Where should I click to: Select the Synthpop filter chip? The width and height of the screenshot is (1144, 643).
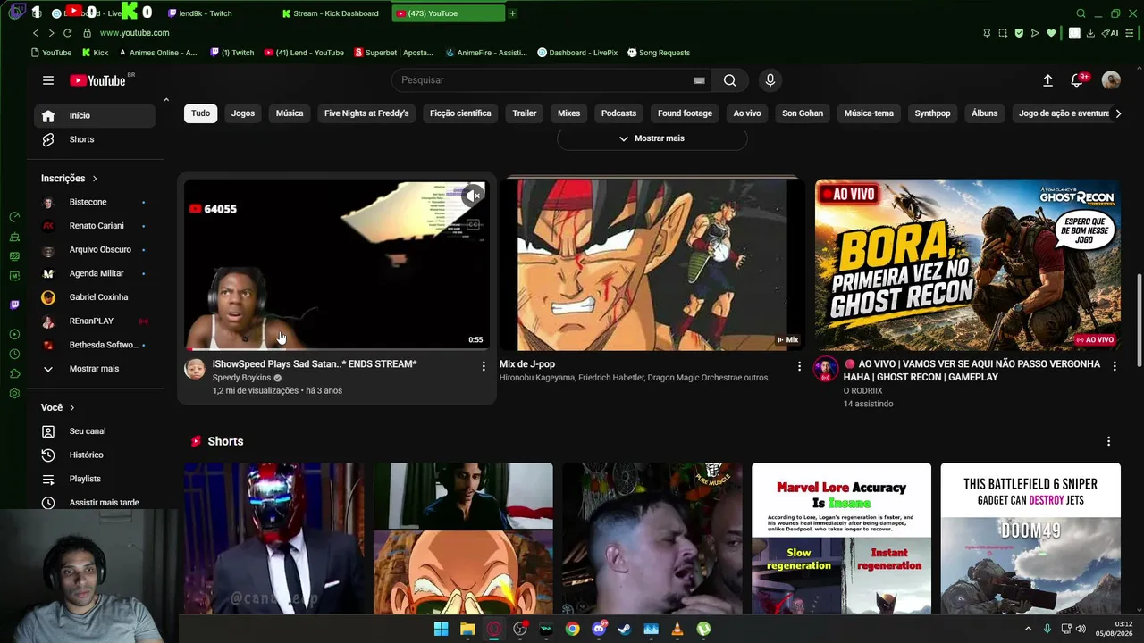pyautogui.click(x=932, y=113)
